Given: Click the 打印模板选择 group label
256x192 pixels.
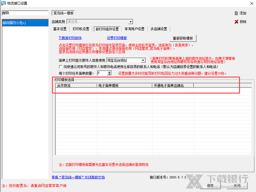Looking at the screenshot, I should point(64,80).
